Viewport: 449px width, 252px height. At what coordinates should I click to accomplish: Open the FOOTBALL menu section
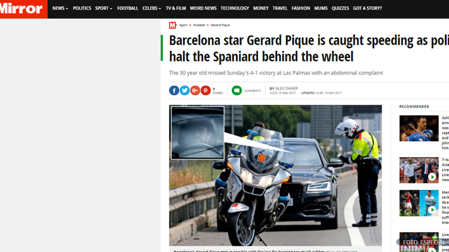coord(127,8)
